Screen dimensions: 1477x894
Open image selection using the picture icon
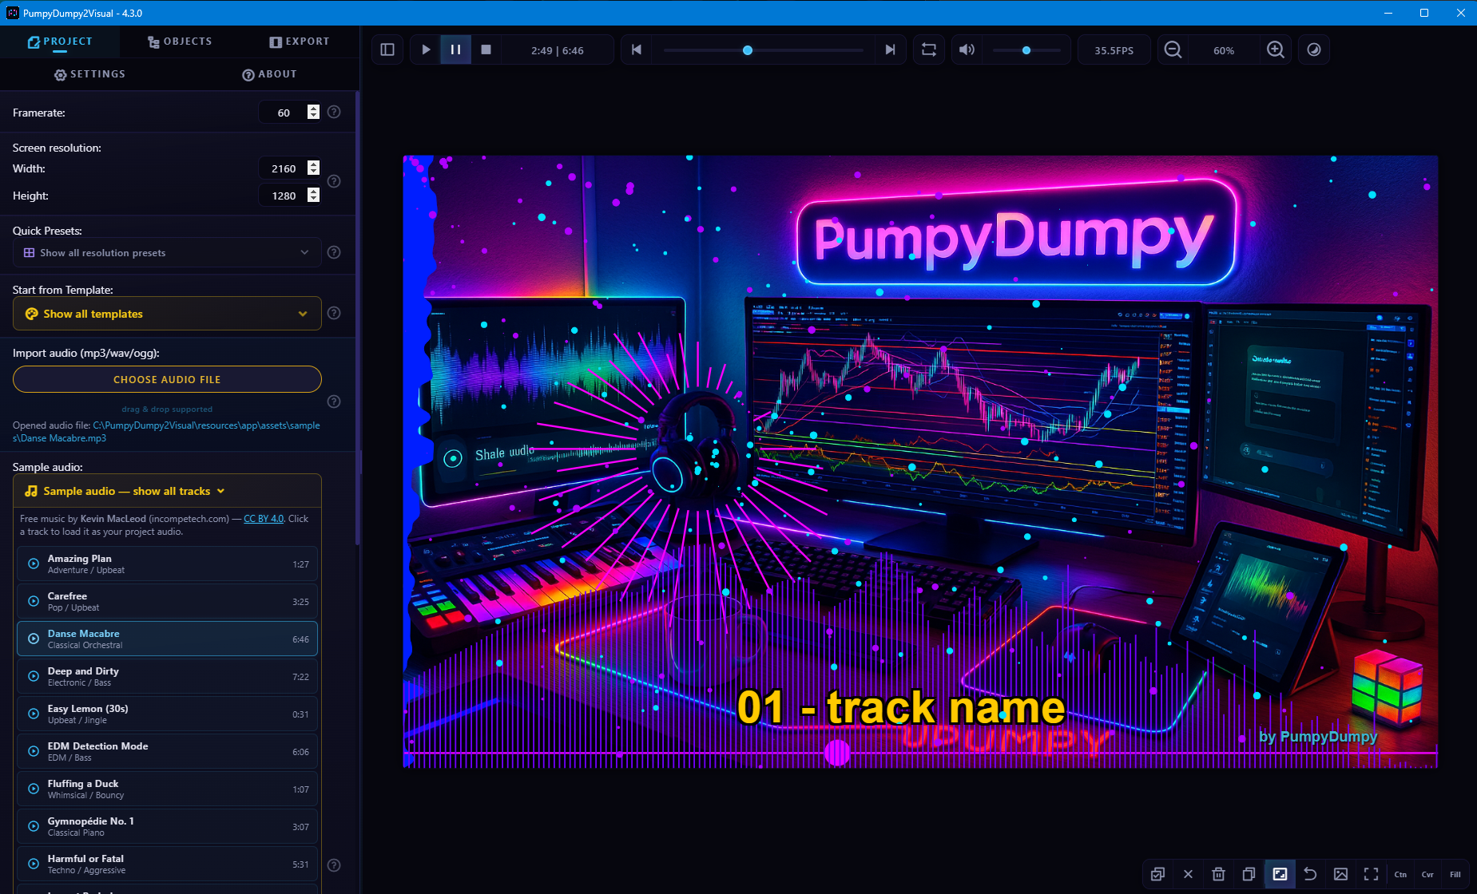(x=1341, y=874)
